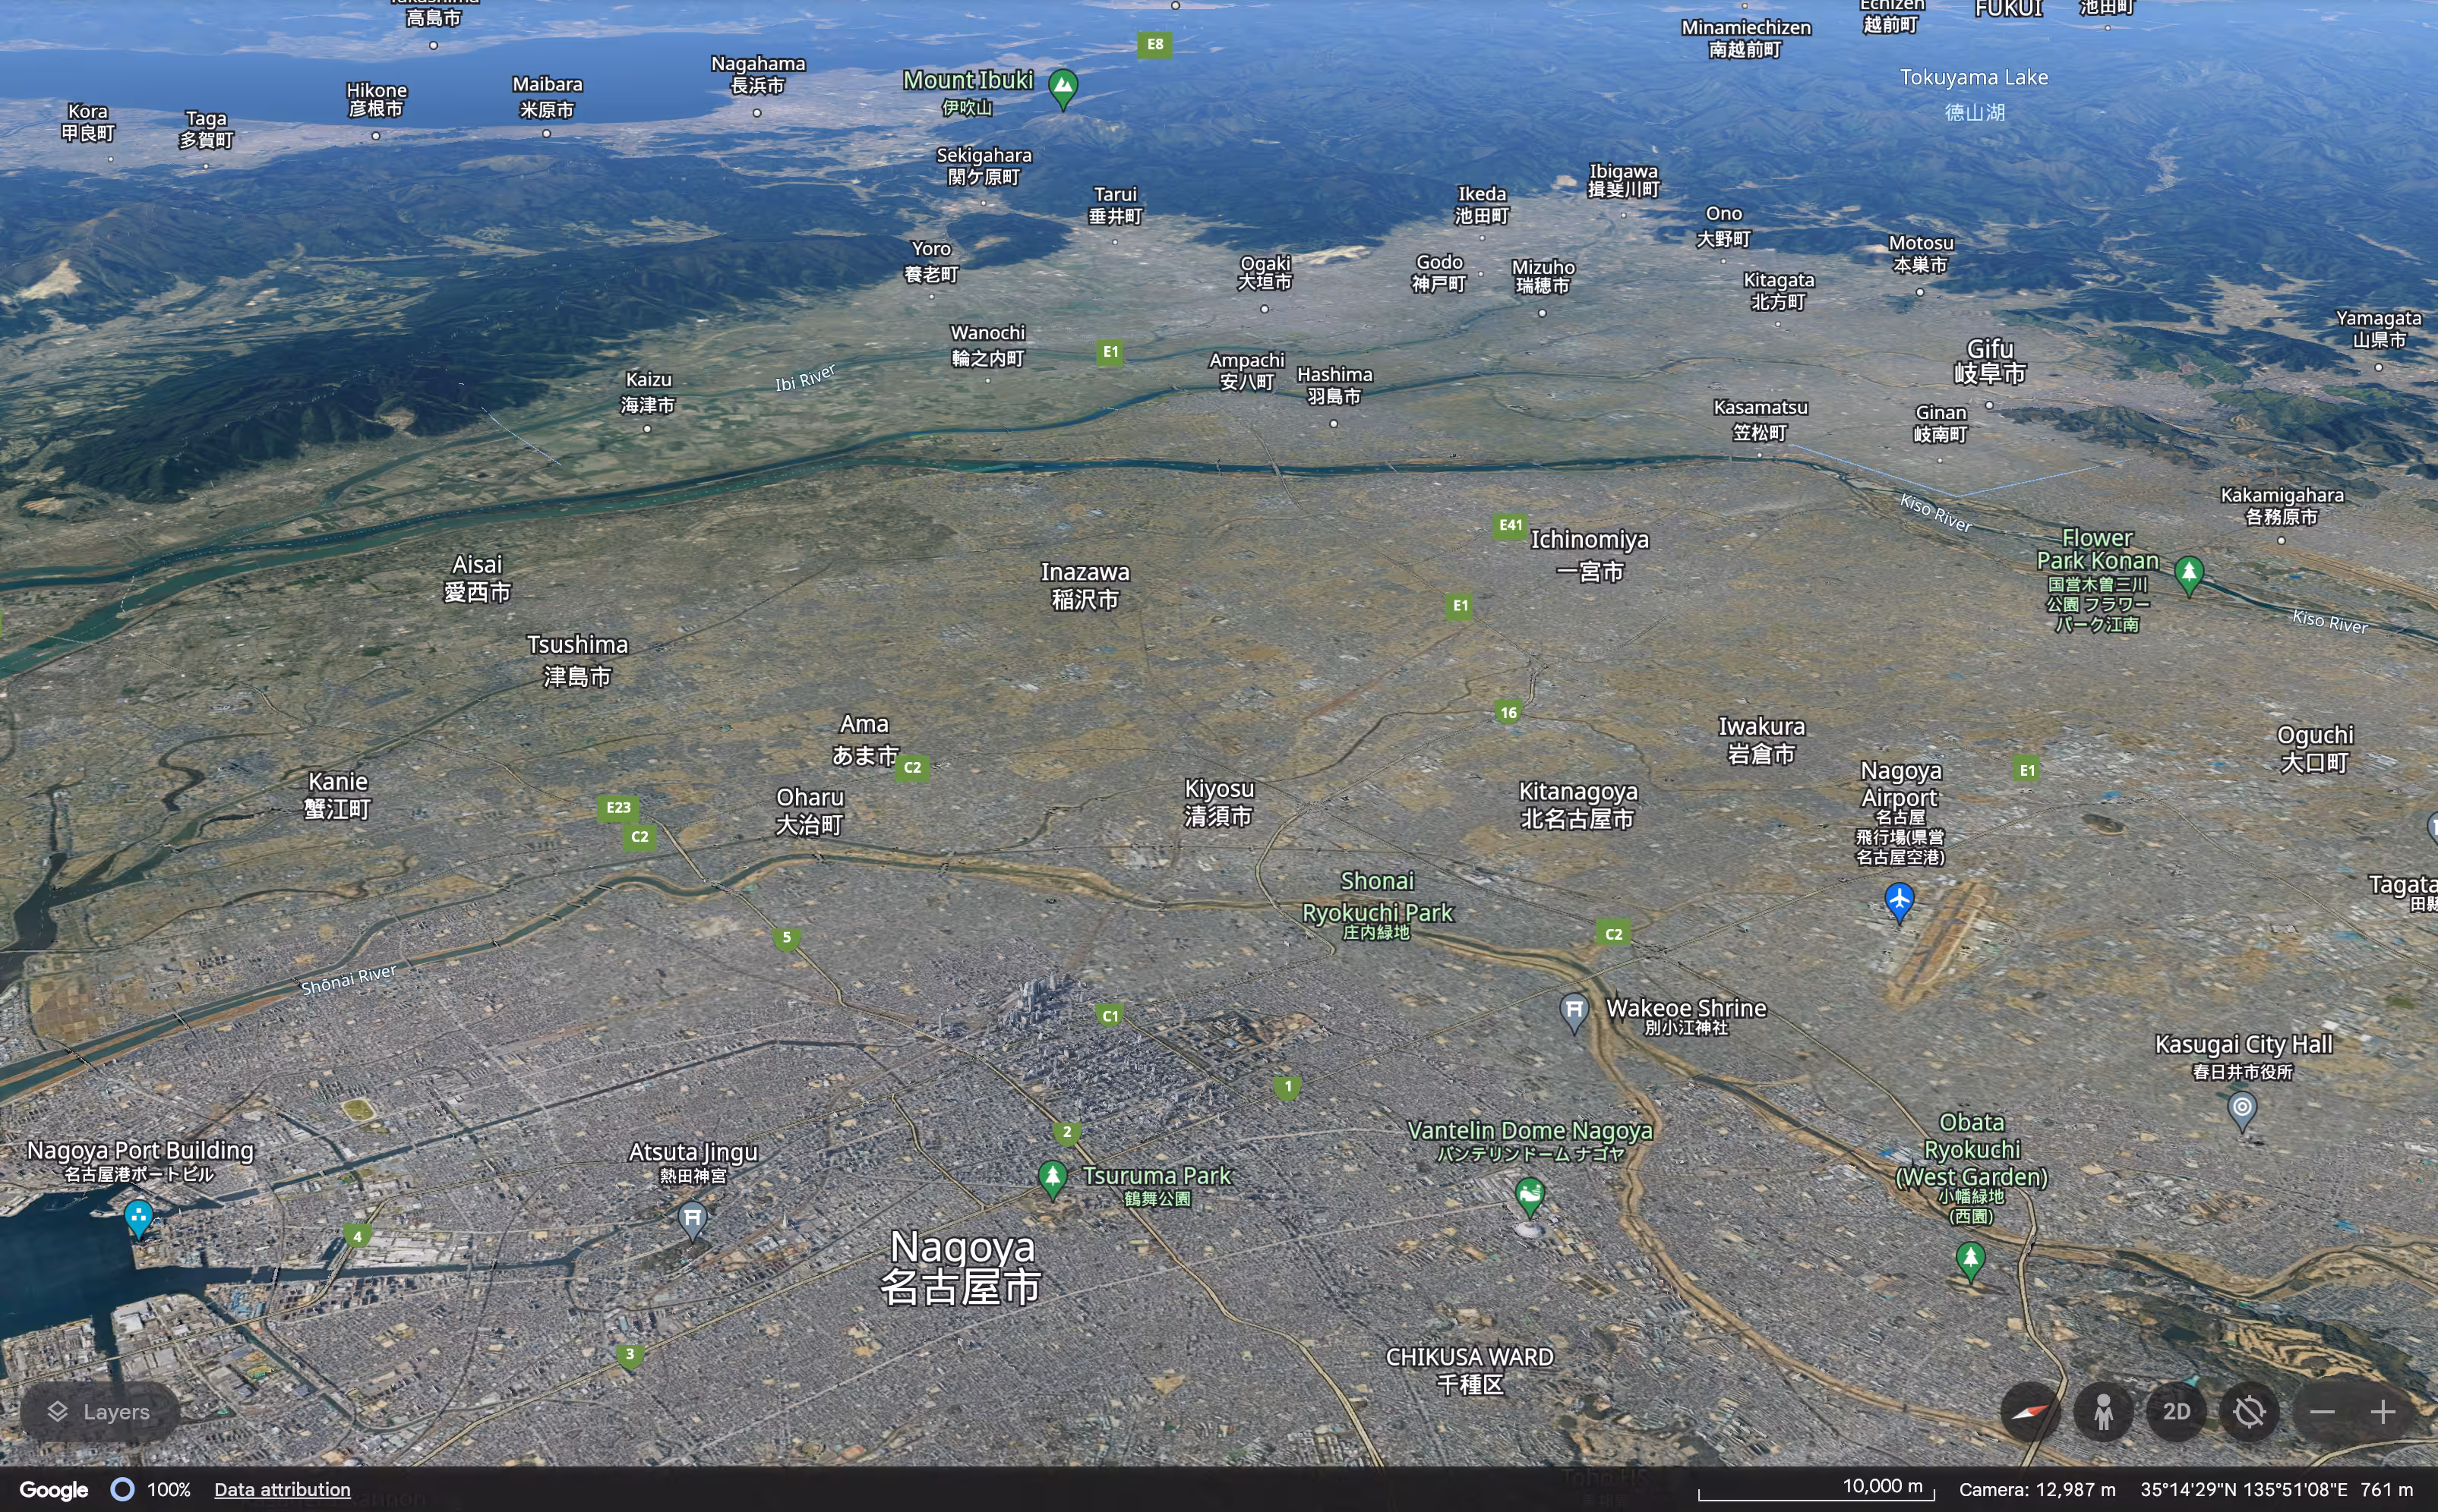
Task: Zoom out using the minus control
Action: pos(2323,1411)
